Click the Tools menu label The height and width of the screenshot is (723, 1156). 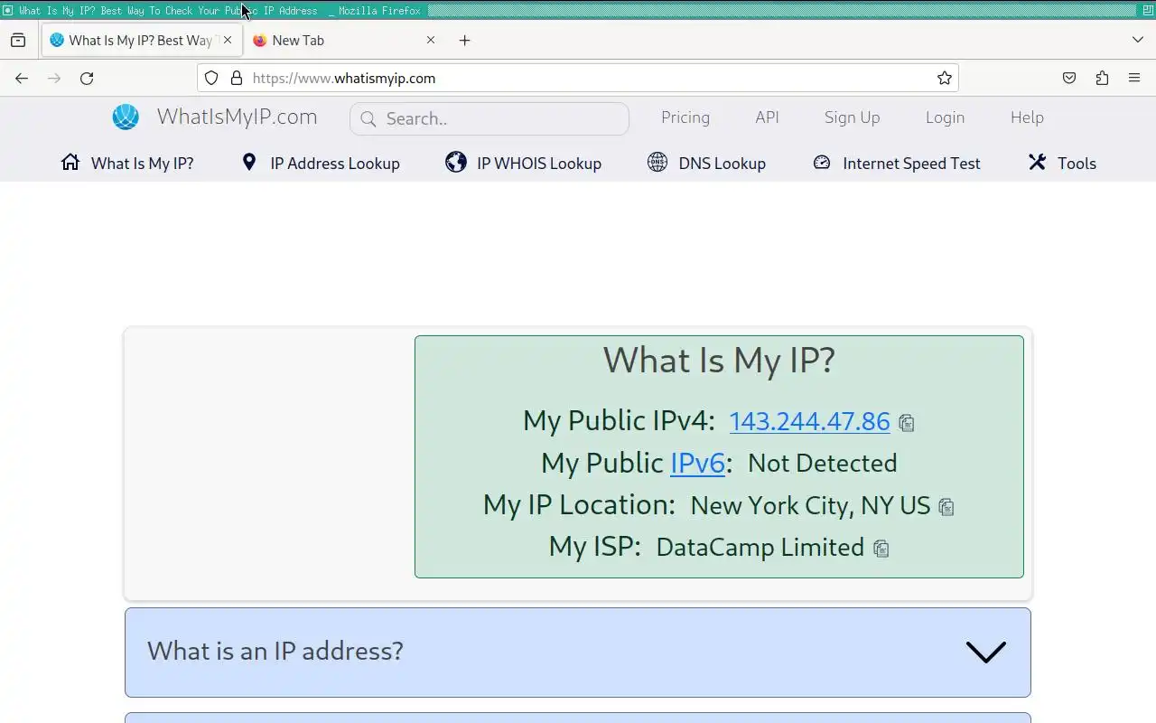coord(1077,164)
